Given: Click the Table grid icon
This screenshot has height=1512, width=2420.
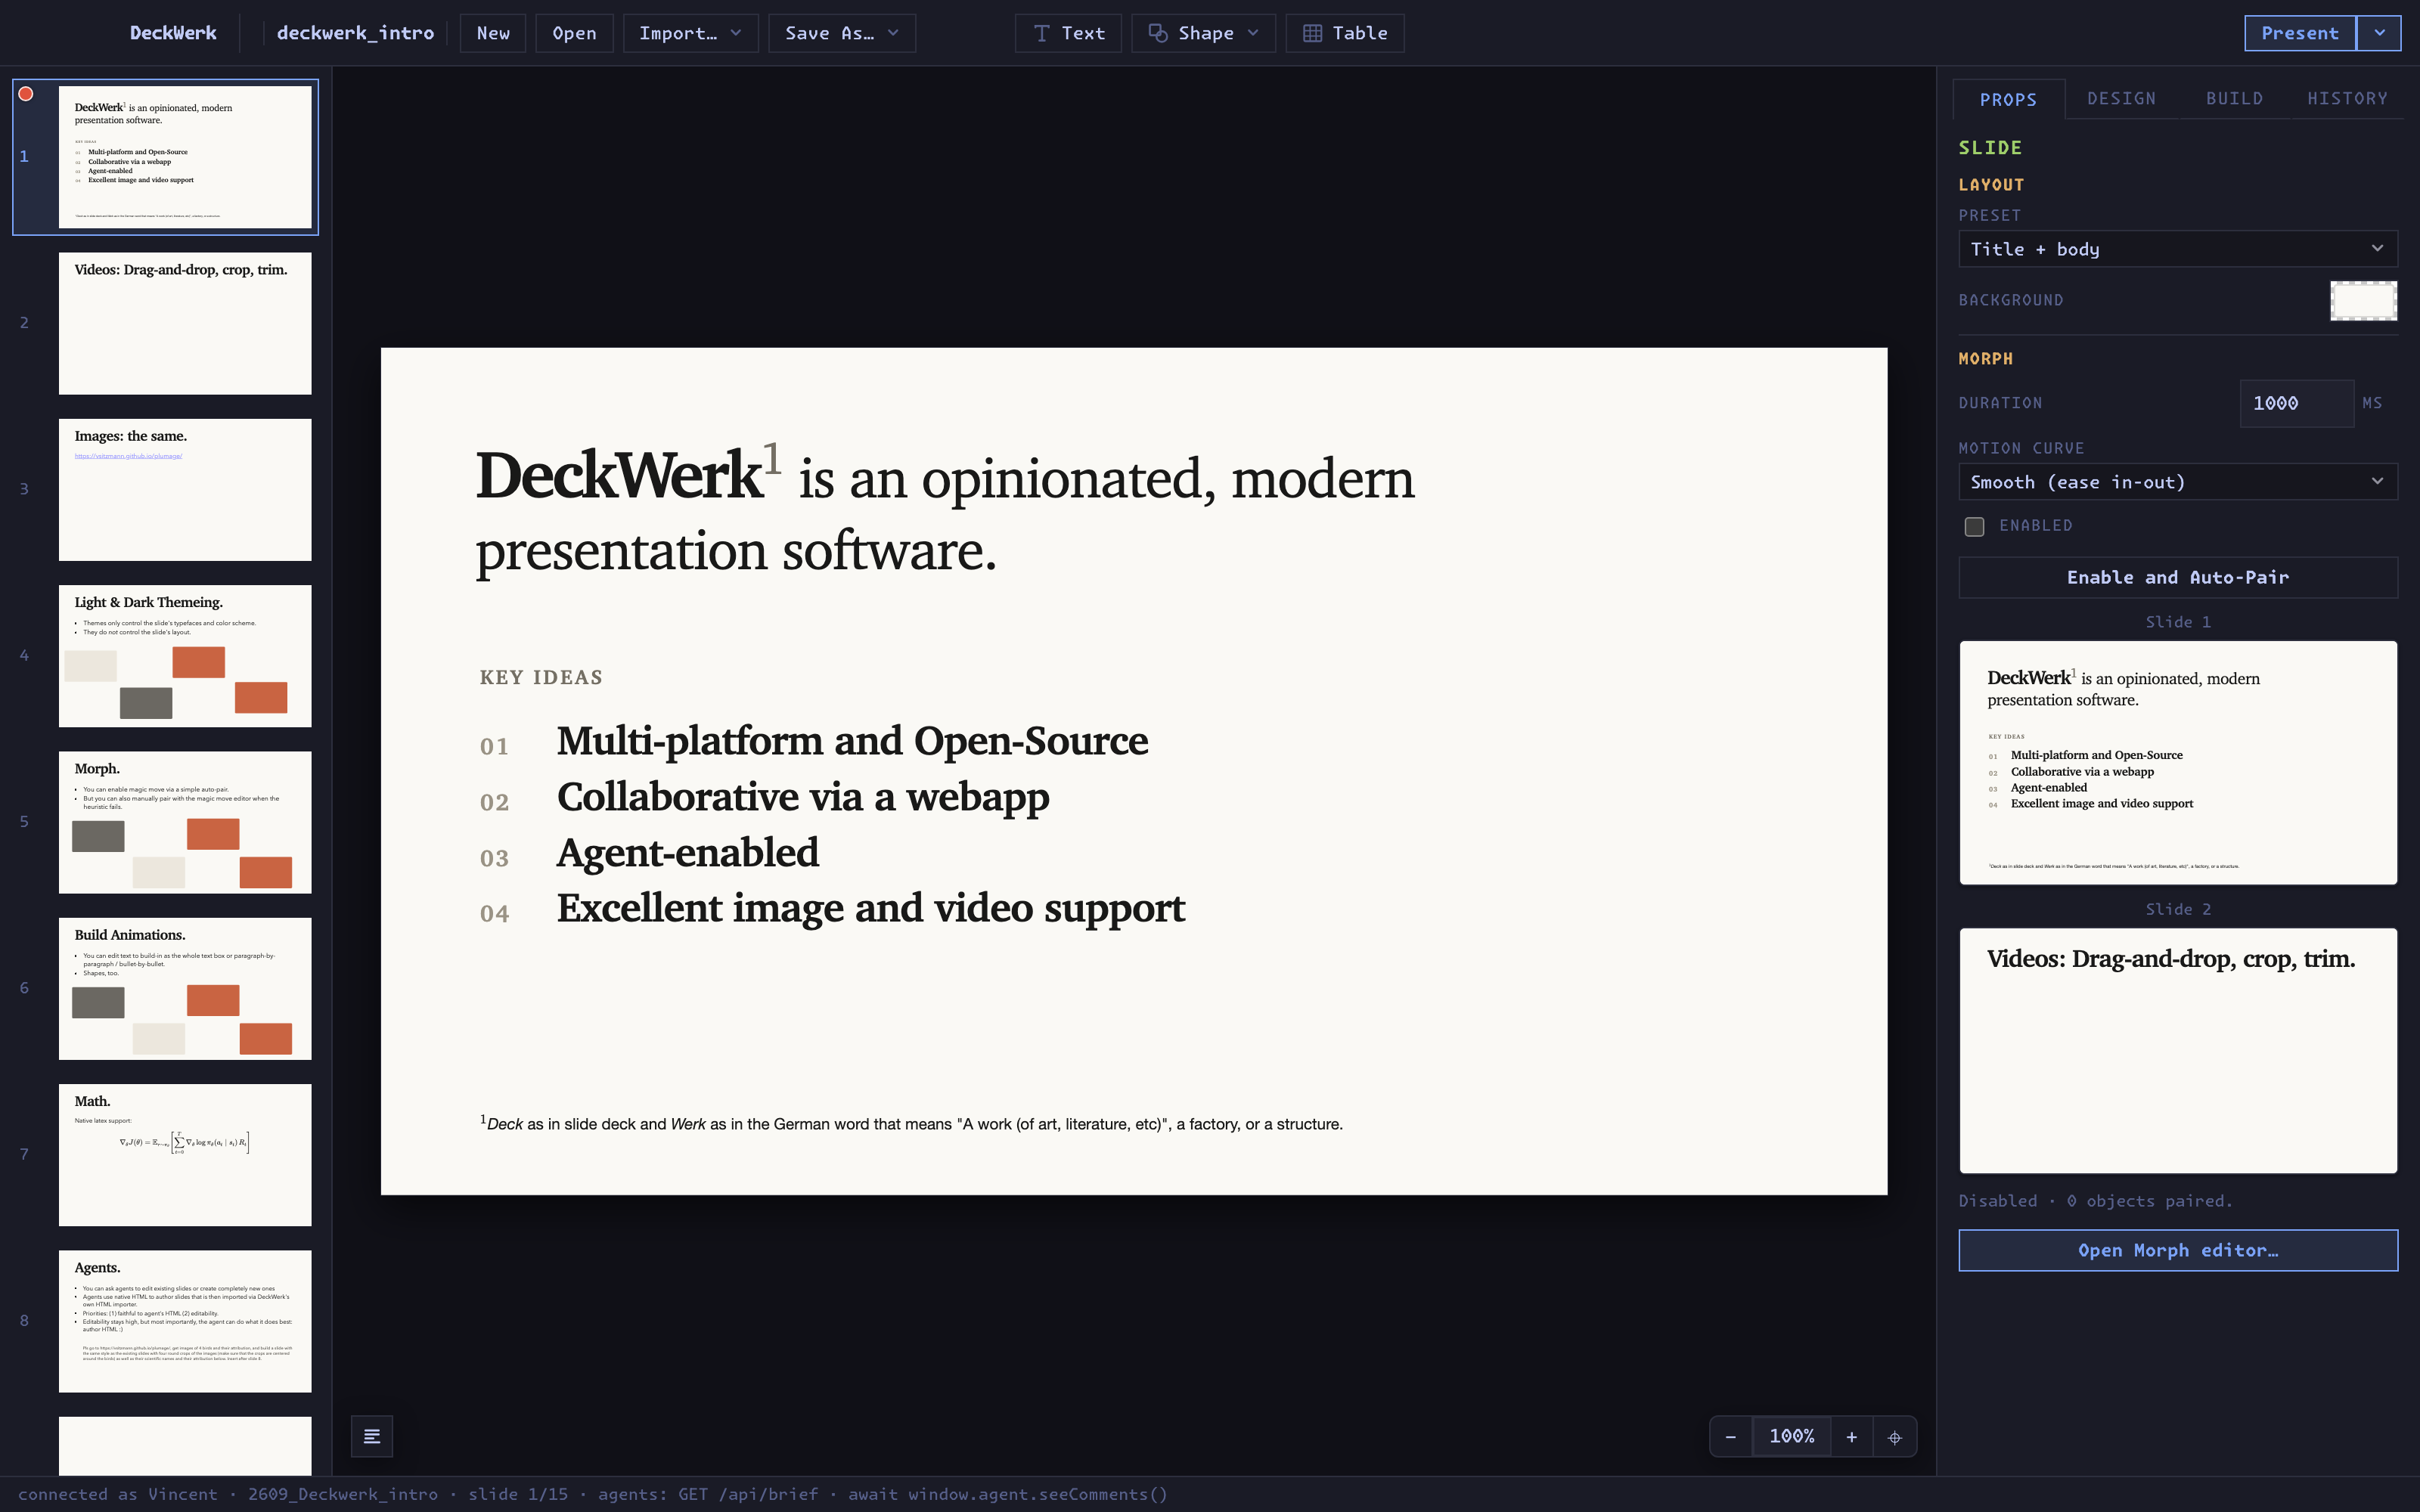Looking at the screenshot, I should coord(1312,33).
